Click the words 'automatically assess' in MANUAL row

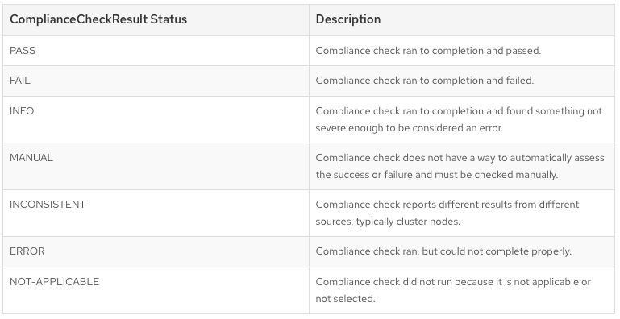tap(557, 158)
